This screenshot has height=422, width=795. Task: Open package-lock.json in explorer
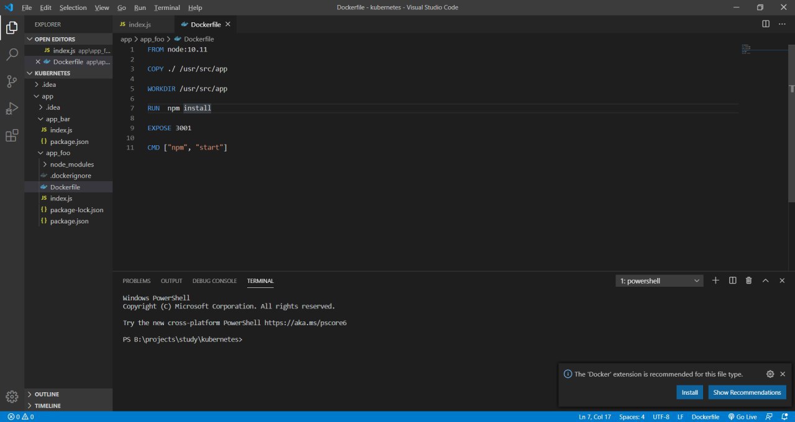point(69,210)
